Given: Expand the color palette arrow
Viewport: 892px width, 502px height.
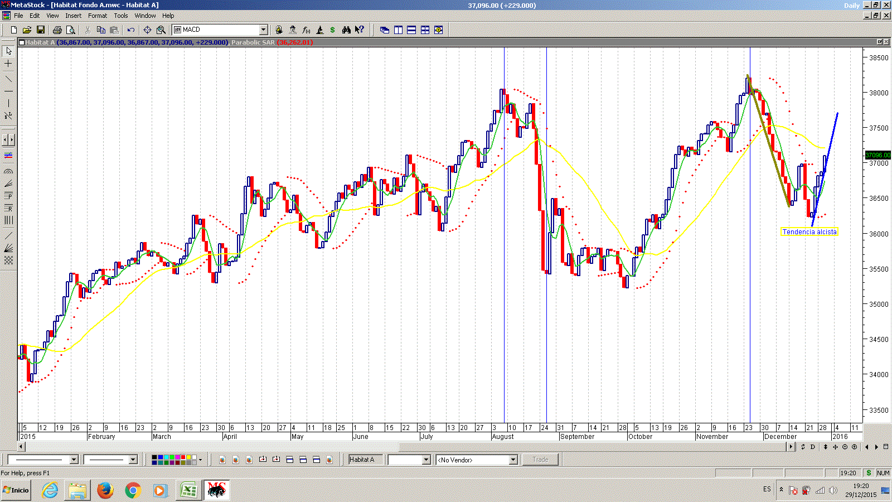Looking at the screenshot, I should (200, 460).
